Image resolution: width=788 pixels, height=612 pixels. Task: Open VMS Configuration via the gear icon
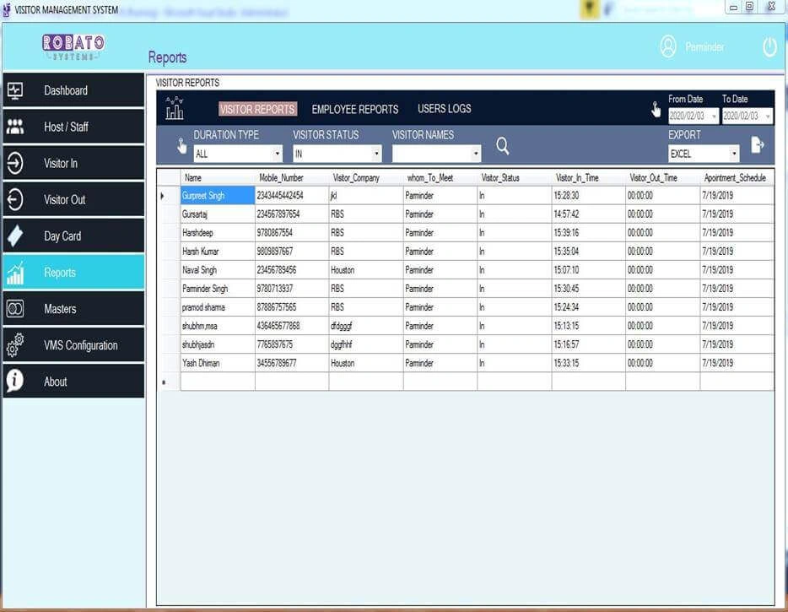click(14, 344)
